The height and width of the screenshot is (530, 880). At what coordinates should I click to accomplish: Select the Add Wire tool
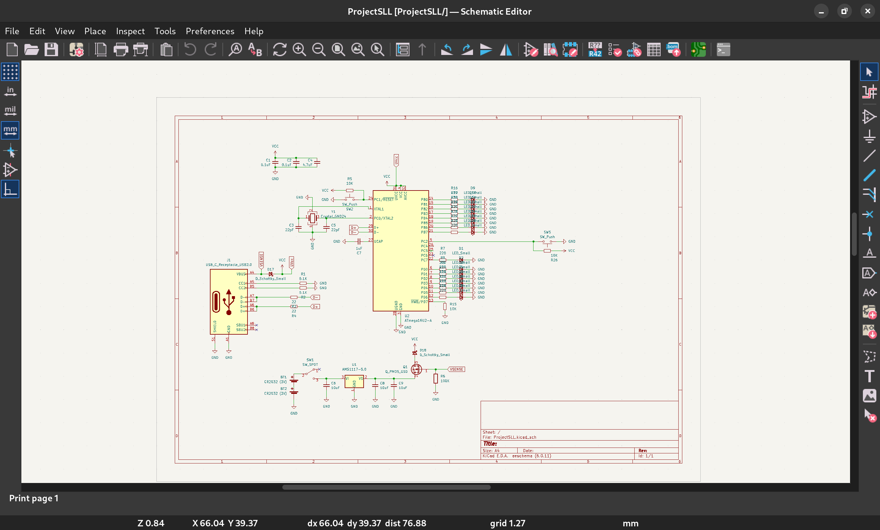(x=869, y=156)
